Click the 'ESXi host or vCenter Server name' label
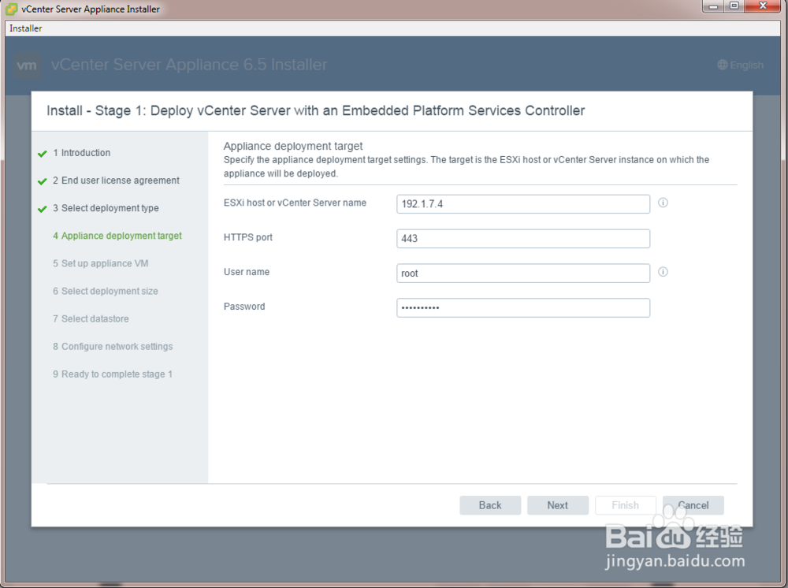788x588 pixels. (x=295, y=203)
